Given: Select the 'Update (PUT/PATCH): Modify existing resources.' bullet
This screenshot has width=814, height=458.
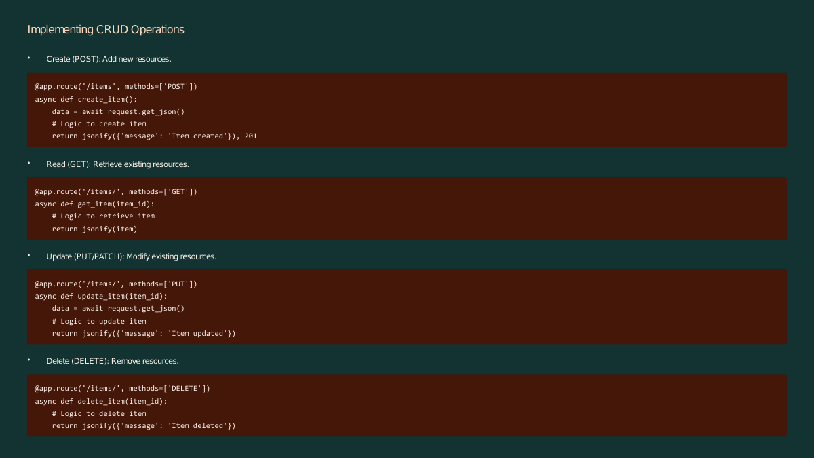Looking at the screenshot, I should click(x=132, y=256).
